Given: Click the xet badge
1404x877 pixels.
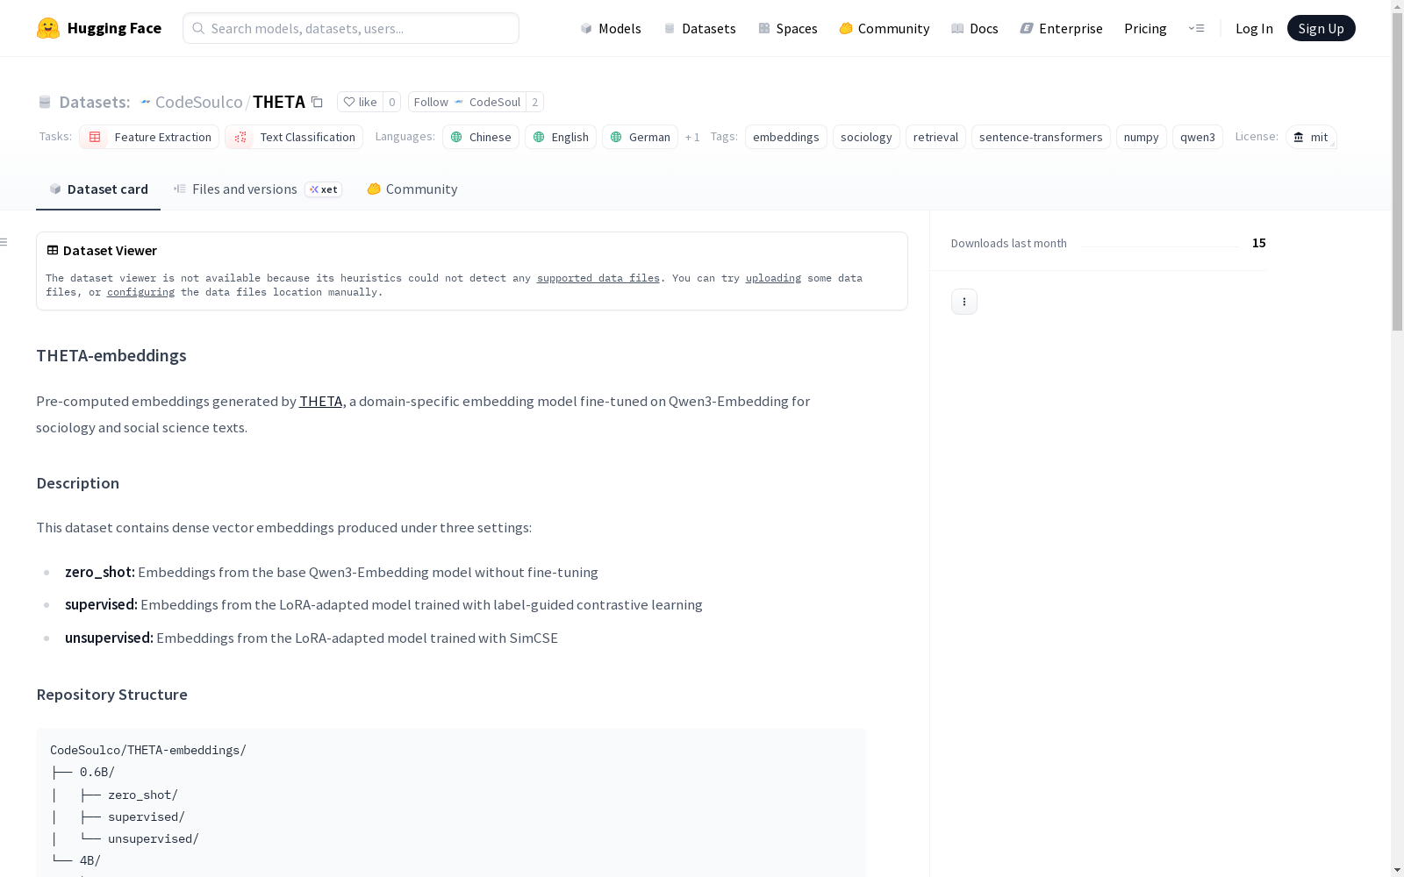Looking at the screenshot, I should pyautogui.click(x=324, y=189).
